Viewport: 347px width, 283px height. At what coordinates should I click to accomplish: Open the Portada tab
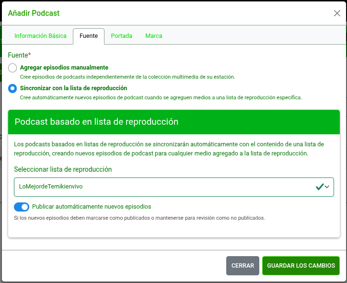[x=121, y=36]
